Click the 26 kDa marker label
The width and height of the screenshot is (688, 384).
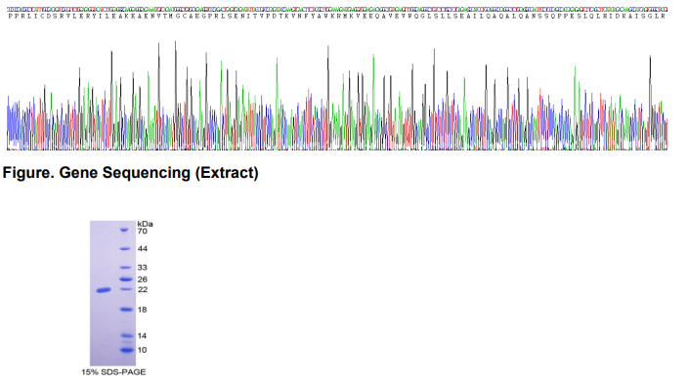click(x=142, y=279)
